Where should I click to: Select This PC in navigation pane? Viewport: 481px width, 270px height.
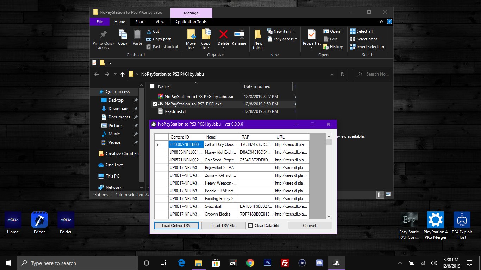click(x=112, y=176)
